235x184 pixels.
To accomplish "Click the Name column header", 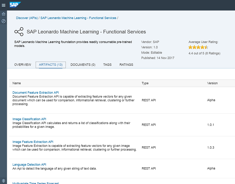I will (x=17, y=83).
